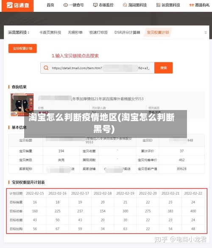Click the date header 2022-02-17

(80, 193)
